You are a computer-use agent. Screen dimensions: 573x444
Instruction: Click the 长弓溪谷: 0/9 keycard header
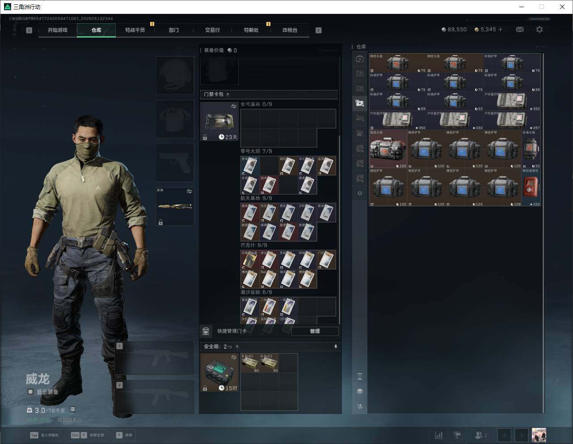click(256, 104)
